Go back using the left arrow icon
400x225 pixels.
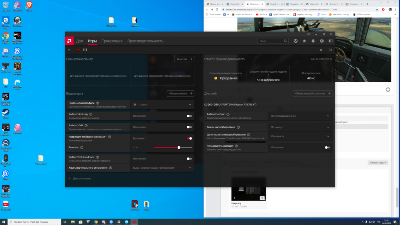70,50
